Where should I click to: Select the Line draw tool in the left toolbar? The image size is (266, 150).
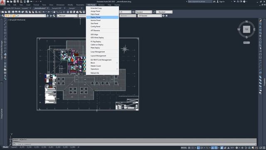point(5,20)
